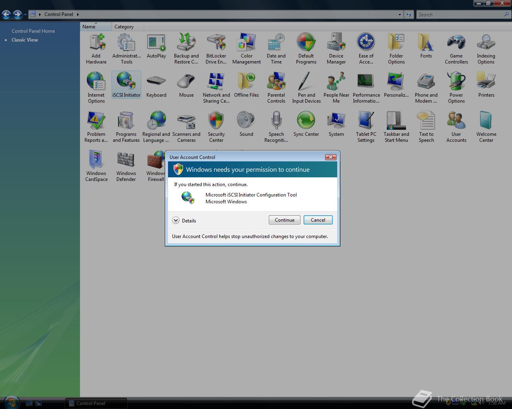Open the System icon
Screen dimensions: 512x409
tap(336, 124)
